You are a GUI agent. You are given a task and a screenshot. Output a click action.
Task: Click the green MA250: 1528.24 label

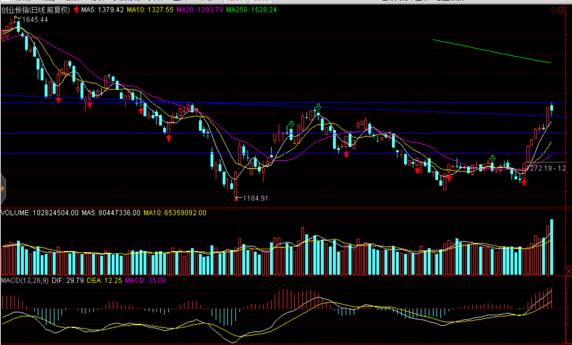click(x=251, y=10)
